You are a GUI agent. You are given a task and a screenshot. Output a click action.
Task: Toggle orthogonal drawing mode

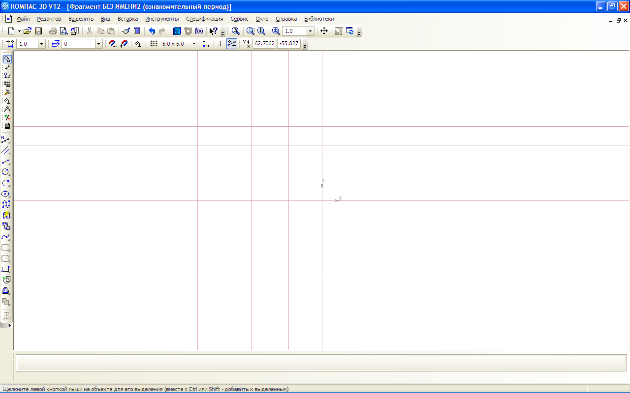221,44
